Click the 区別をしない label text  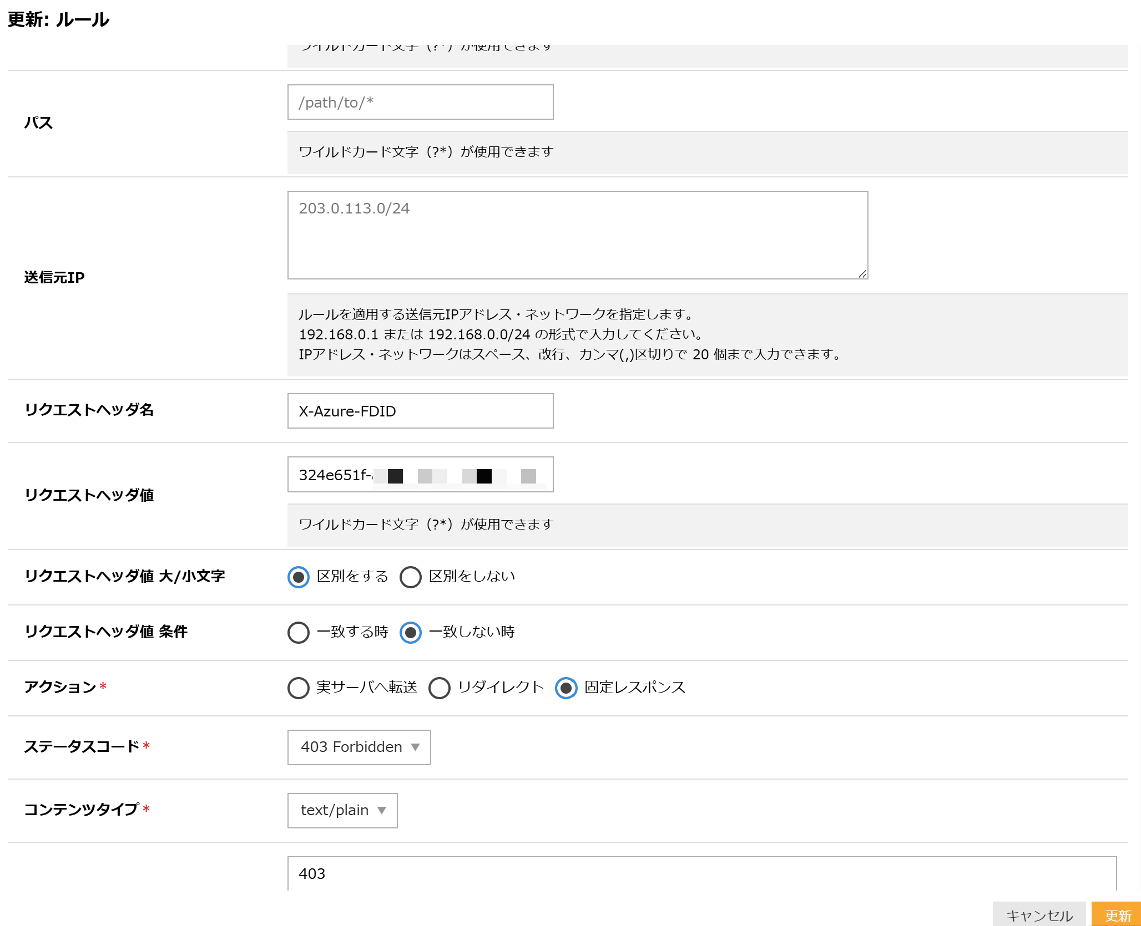tap(472, 577)
